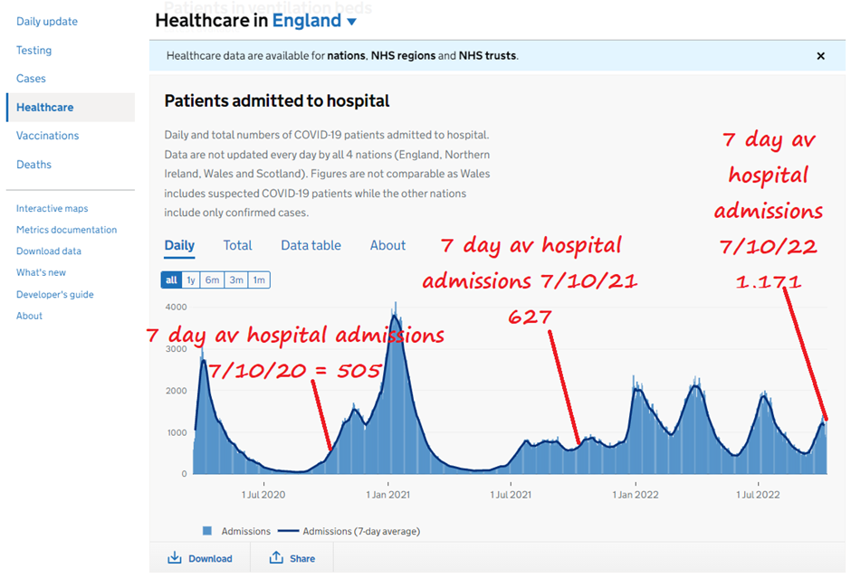This screenshot has height=578, width=851.
Task: Open the Testing sidebar page
Action: click(x=34, y=51)
